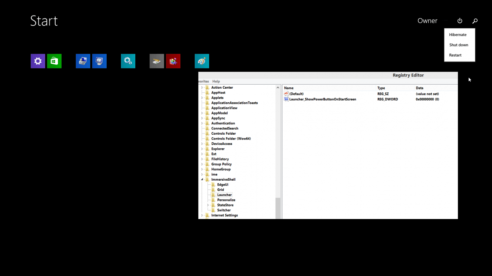Select the Launcher key in the tree

tap(225, 195)
